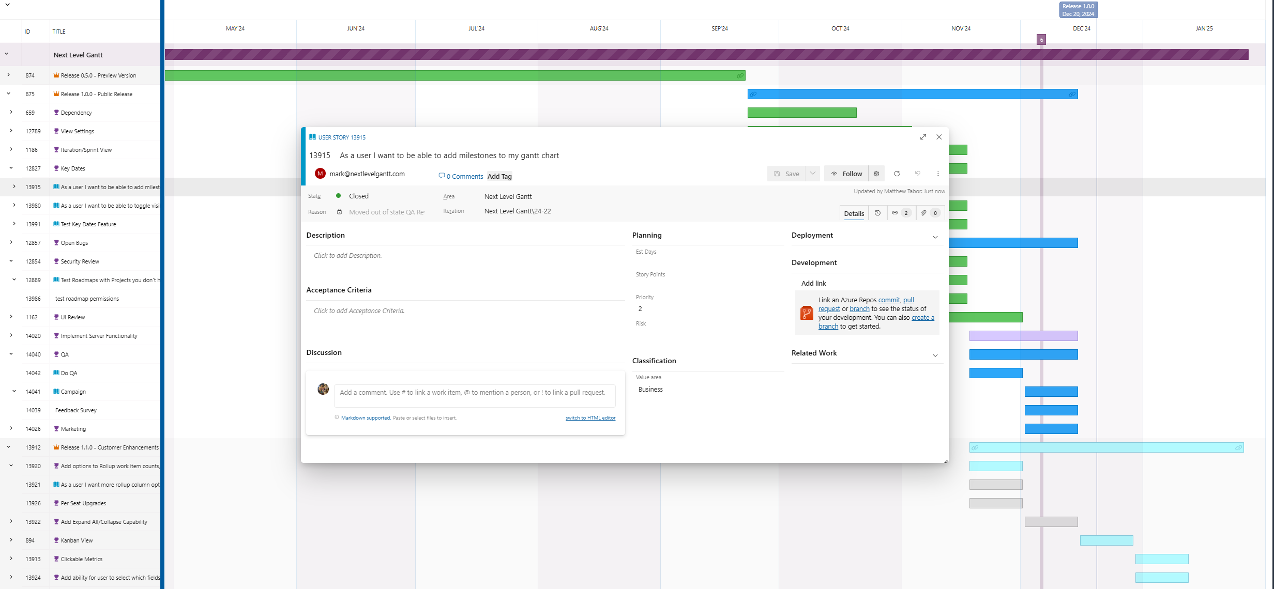1274x589 pixels.
Task: Collapse the Deployment section chevron
Action: [935, 237]
